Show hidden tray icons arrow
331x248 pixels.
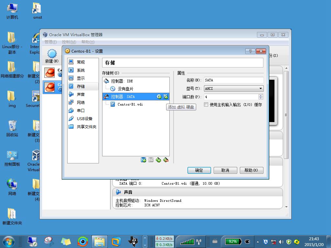258,242
